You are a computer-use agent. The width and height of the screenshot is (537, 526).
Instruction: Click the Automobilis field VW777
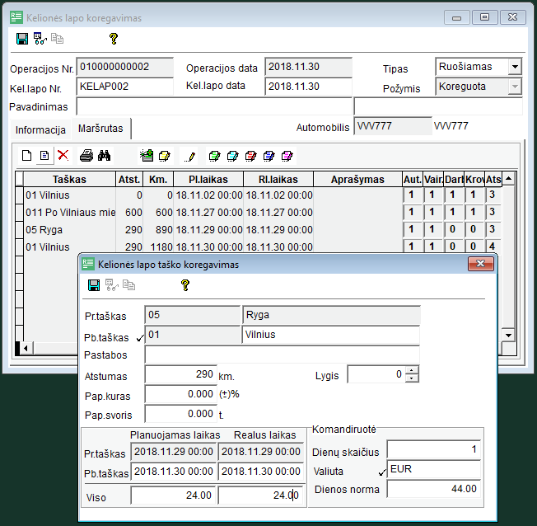393,126
